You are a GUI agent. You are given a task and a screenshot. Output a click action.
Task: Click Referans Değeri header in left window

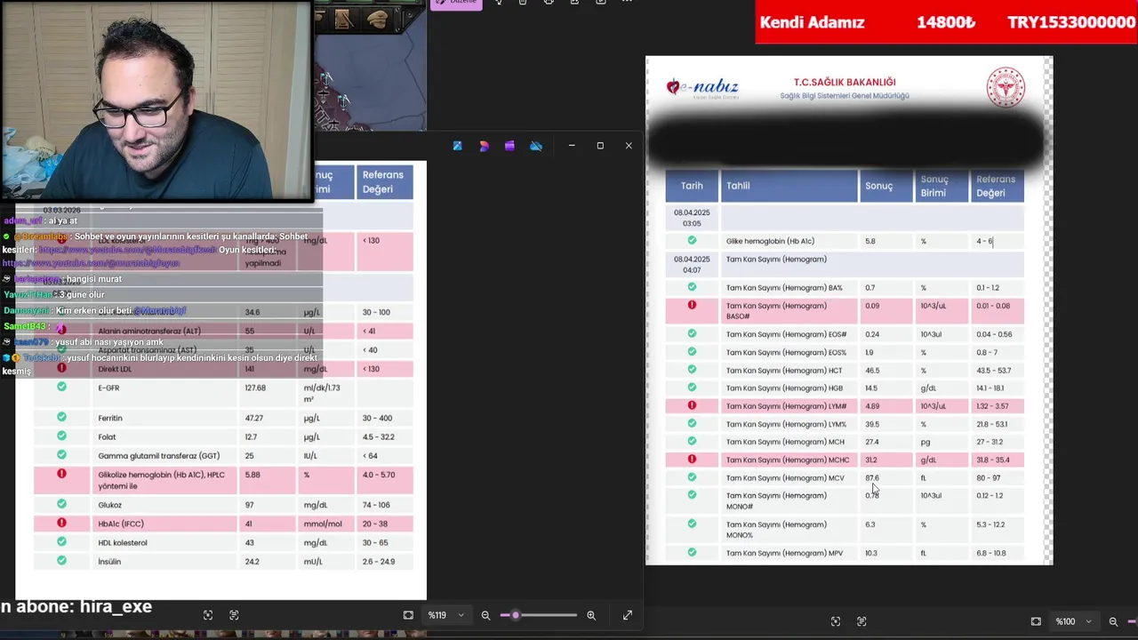(x=383, y=182)
